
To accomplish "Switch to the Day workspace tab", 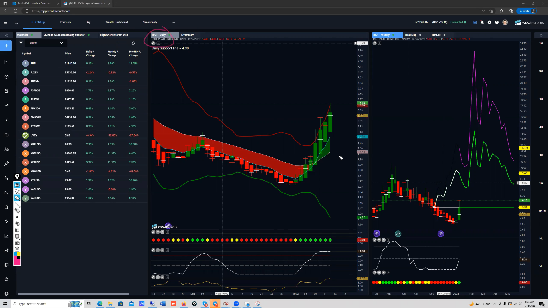I will (88, 22).
